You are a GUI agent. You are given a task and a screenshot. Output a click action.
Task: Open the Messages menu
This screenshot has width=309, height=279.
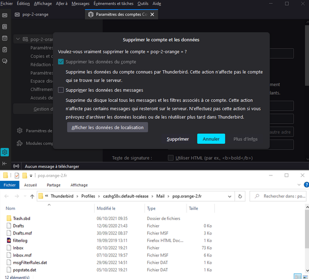click(x=80, y=3)
